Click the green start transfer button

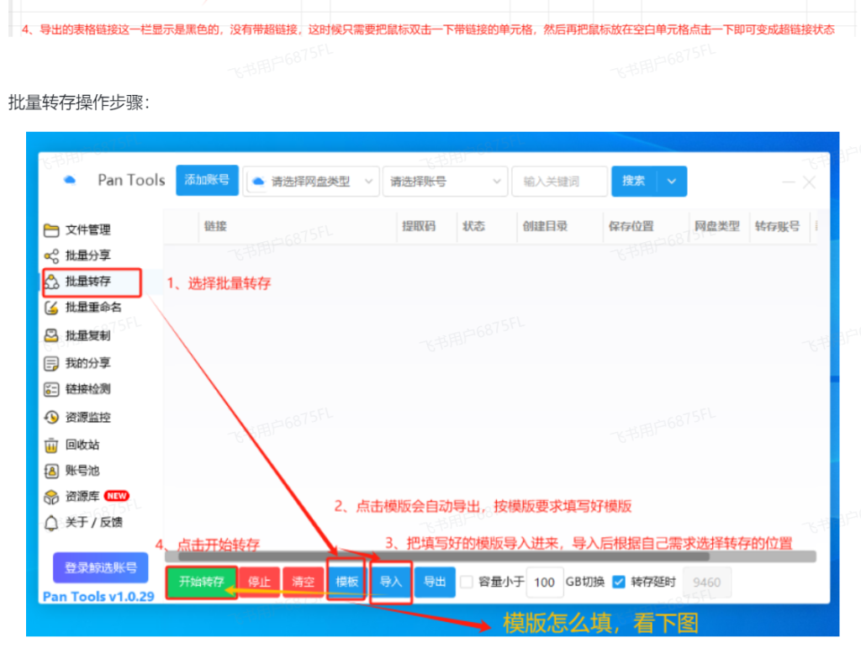click(201, 582)
